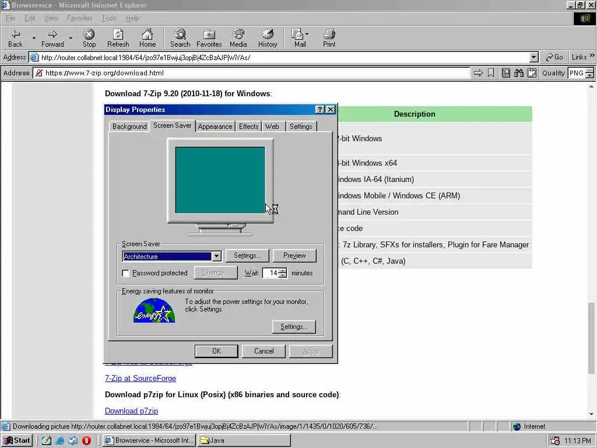Open the Favorites menu
The image size is (597, 448).
click(79, 18)
